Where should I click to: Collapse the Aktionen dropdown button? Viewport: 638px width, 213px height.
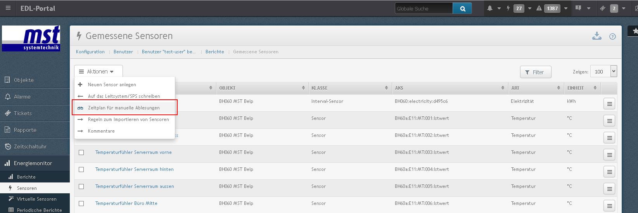click(x=99, y=72)
